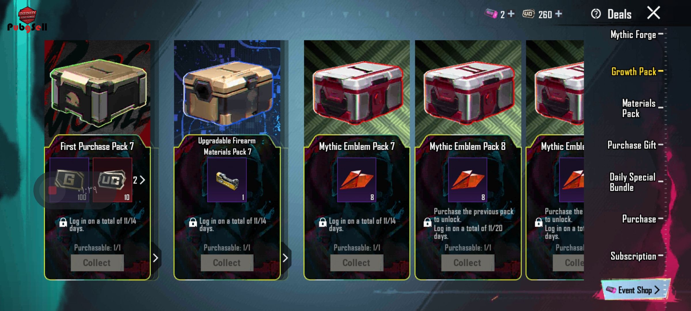Select the Daily Special Bundle tab

point(633,182)
